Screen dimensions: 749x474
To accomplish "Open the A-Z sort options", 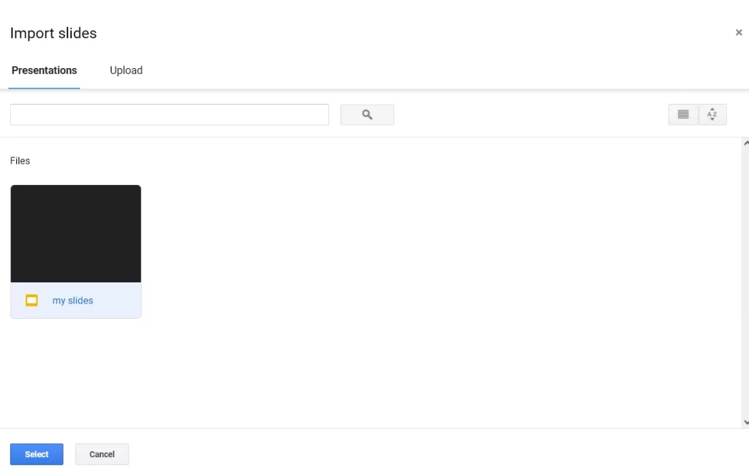I will coord(712,115).
